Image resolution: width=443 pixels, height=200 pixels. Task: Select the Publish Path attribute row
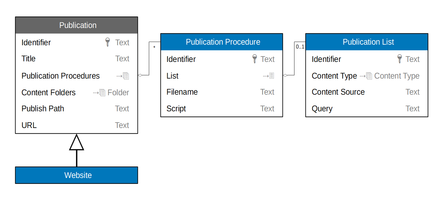pos(43,109)
